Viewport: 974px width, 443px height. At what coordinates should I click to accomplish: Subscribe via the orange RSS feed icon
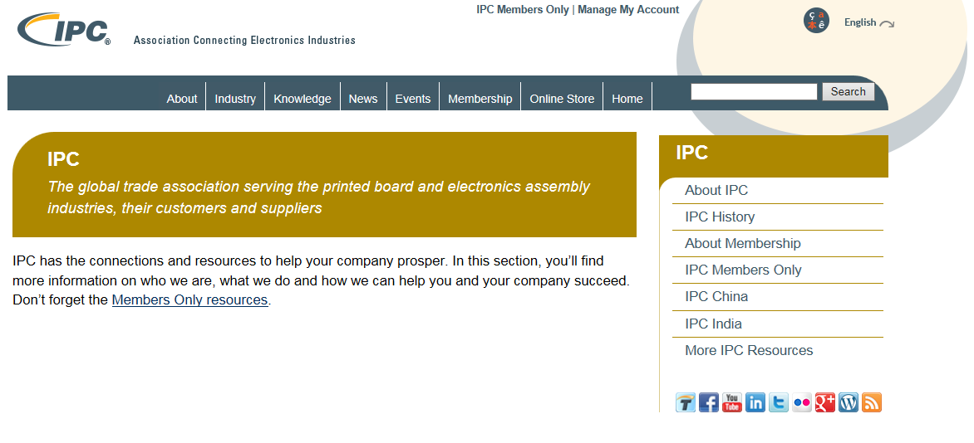point(872,402)
